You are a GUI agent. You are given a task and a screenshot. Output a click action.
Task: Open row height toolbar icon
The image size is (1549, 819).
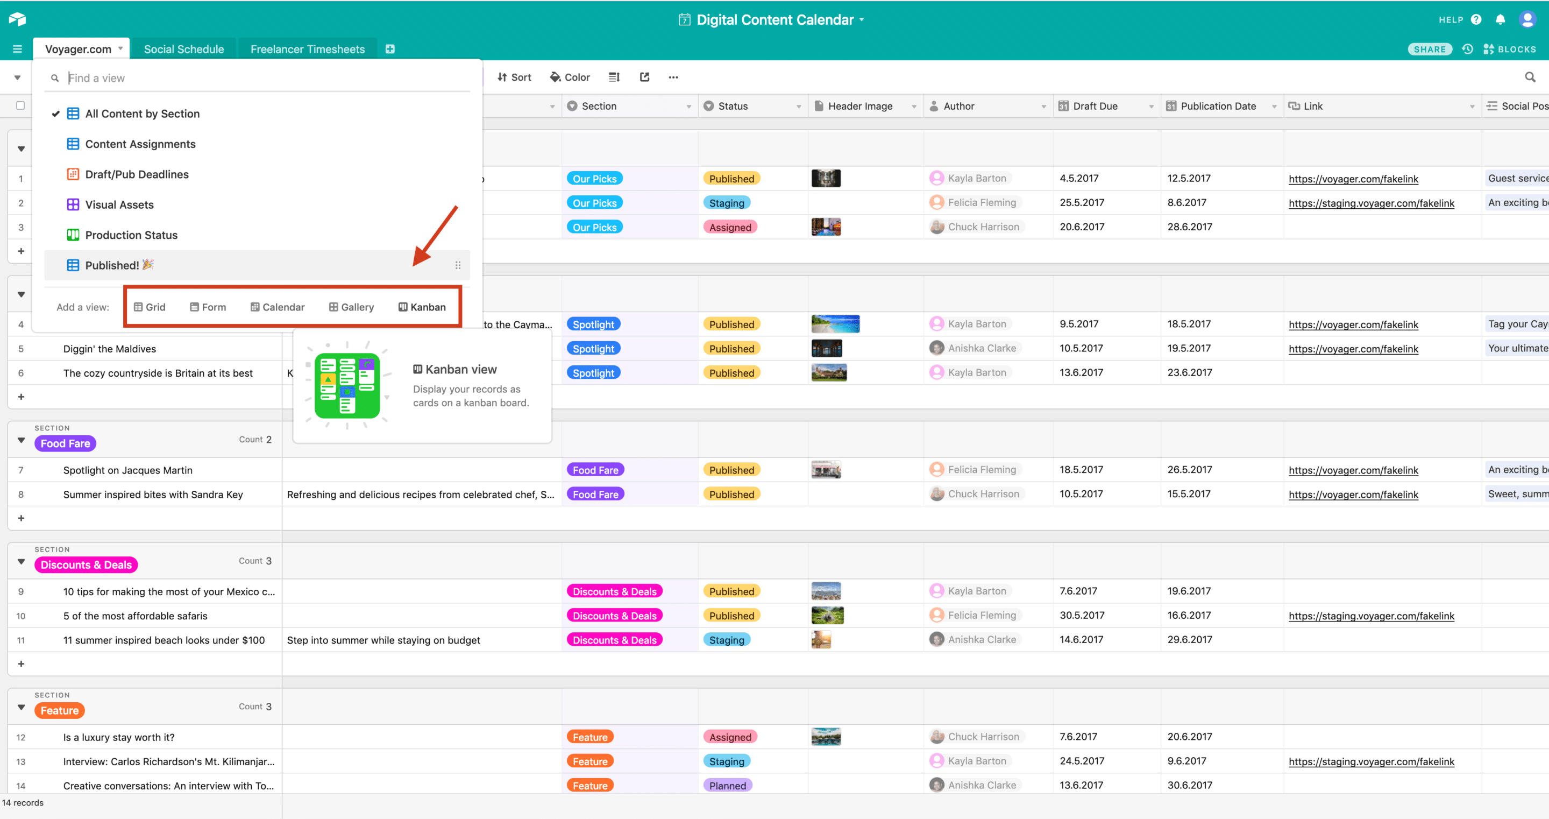[614, 77]
